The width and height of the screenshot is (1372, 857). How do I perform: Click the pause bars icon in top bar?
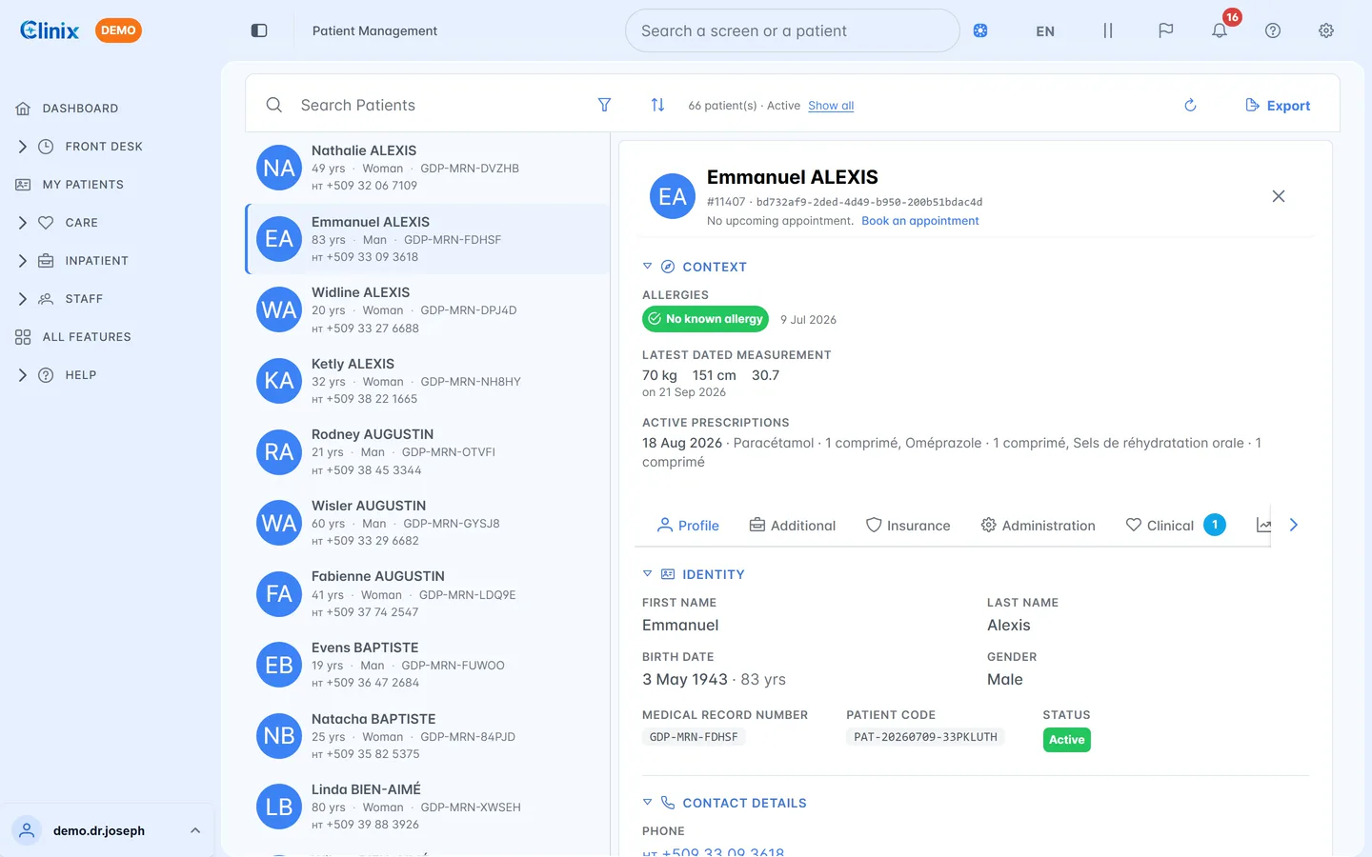coord(1108,30)
